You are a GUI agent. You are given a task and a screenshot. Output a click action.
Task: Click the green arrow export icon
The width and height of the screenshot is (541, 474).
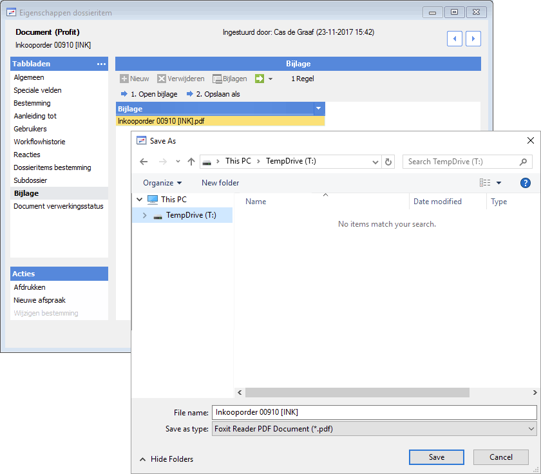click(260, 79)
